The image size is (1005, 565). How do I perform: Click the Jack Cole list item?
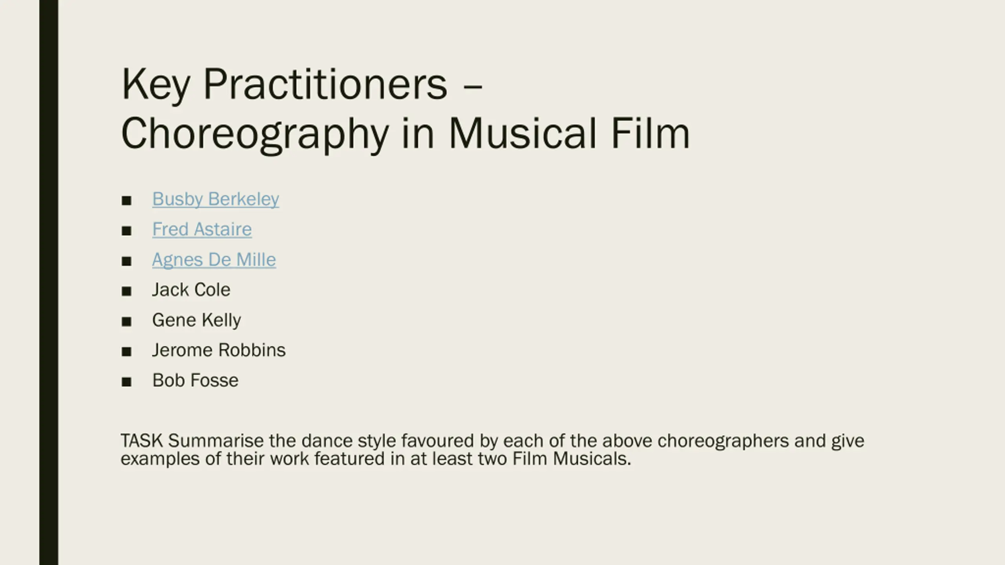pyautogui.click(x=191, y=290)
